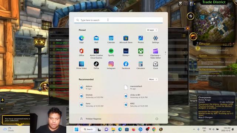
Task: Open the ENG US language switcher
Action: 204,129
